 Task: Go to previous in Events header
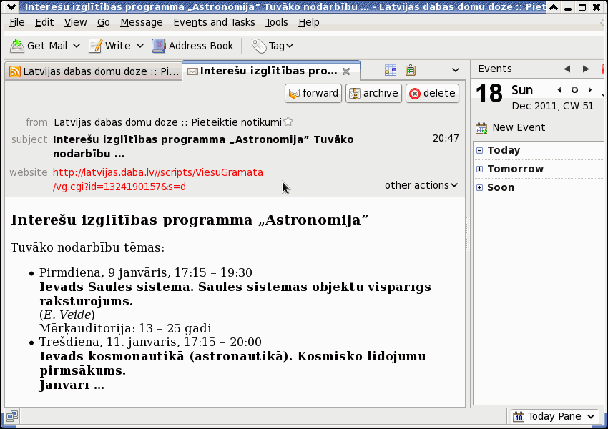tap(567, 69)
